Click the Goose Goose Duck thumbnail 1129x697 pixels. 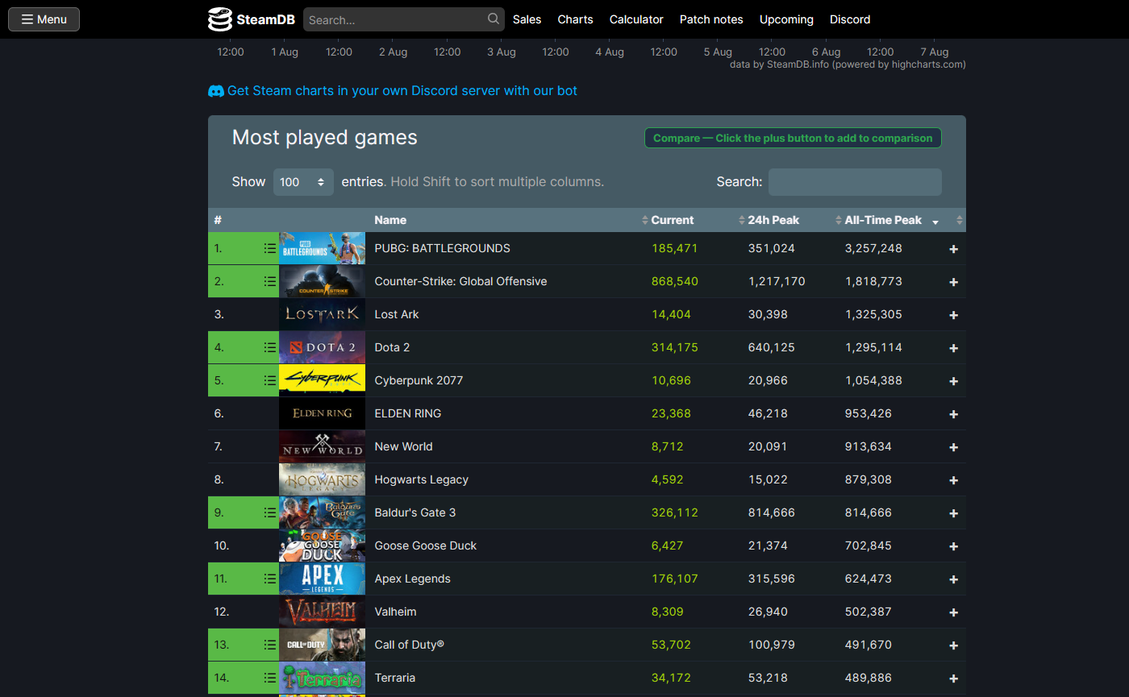pos(322,546)
